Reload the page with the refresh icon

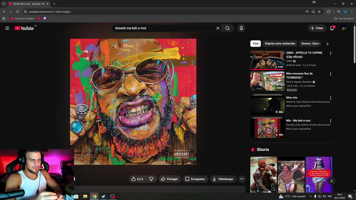[x=17, y=12]
